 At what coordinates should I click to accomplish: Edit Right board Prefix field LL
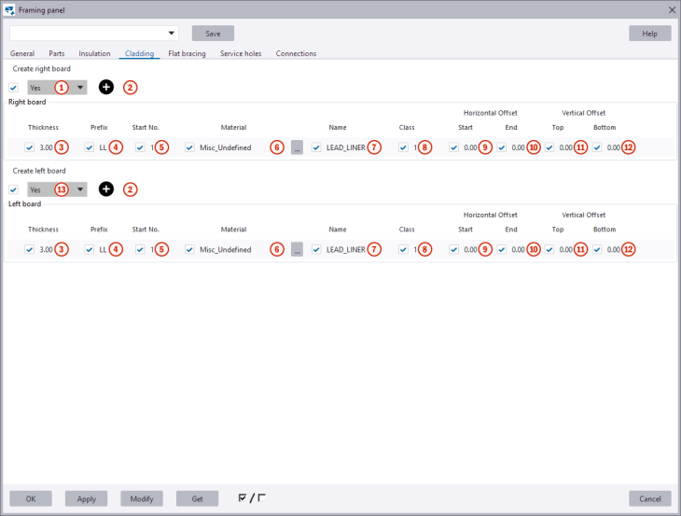pos(103,147)
